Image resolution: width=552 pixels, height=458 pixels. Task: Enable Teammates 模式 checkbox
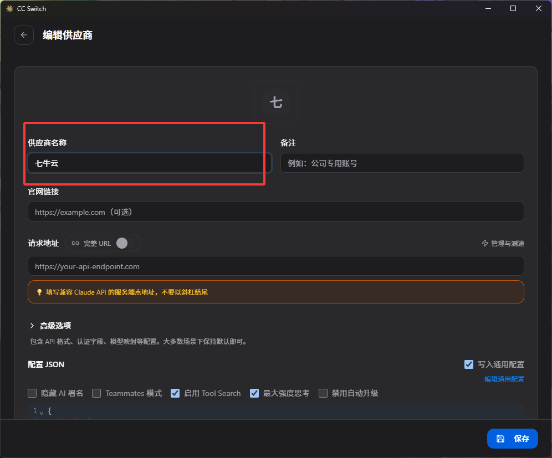tap(96, 393)
